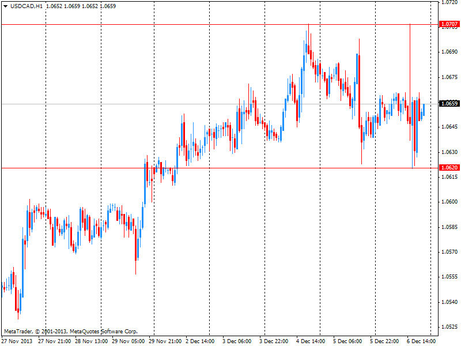Select the 27 Nov 2013 time axis label
The width and height of the screenshot is (461, 346).
point(17,341)
